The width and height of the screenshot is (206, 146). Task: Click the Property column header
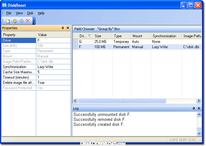19,35
